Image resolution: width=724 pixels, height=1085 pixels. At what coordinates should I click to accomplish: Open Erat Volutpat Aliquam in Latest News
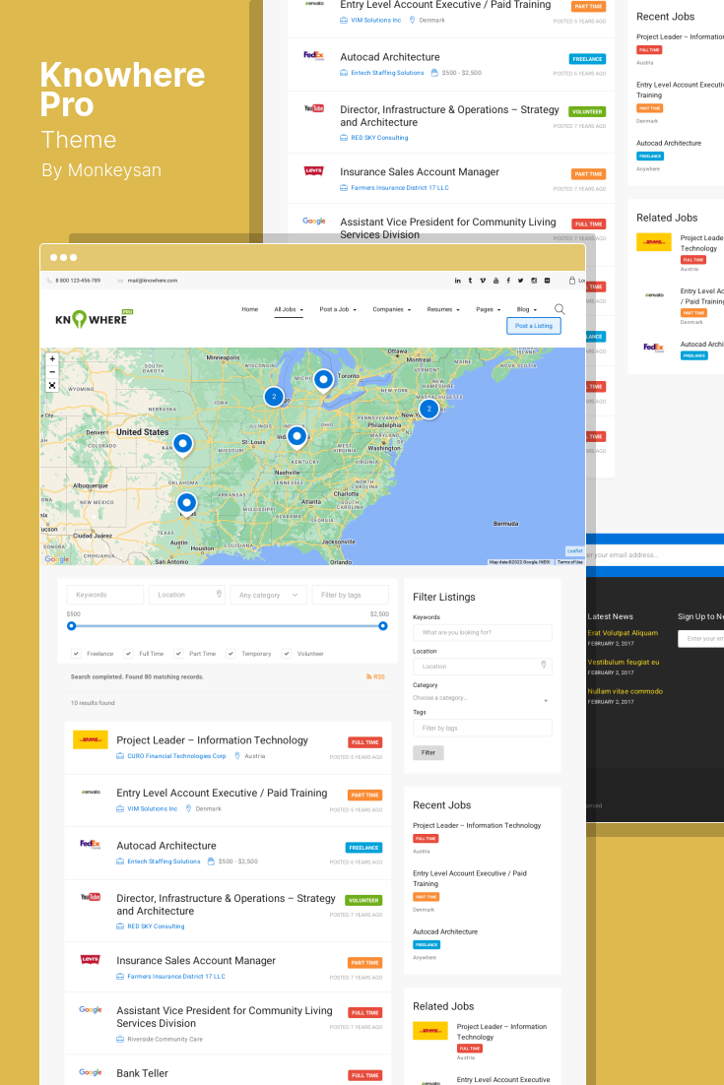point(623,633)
